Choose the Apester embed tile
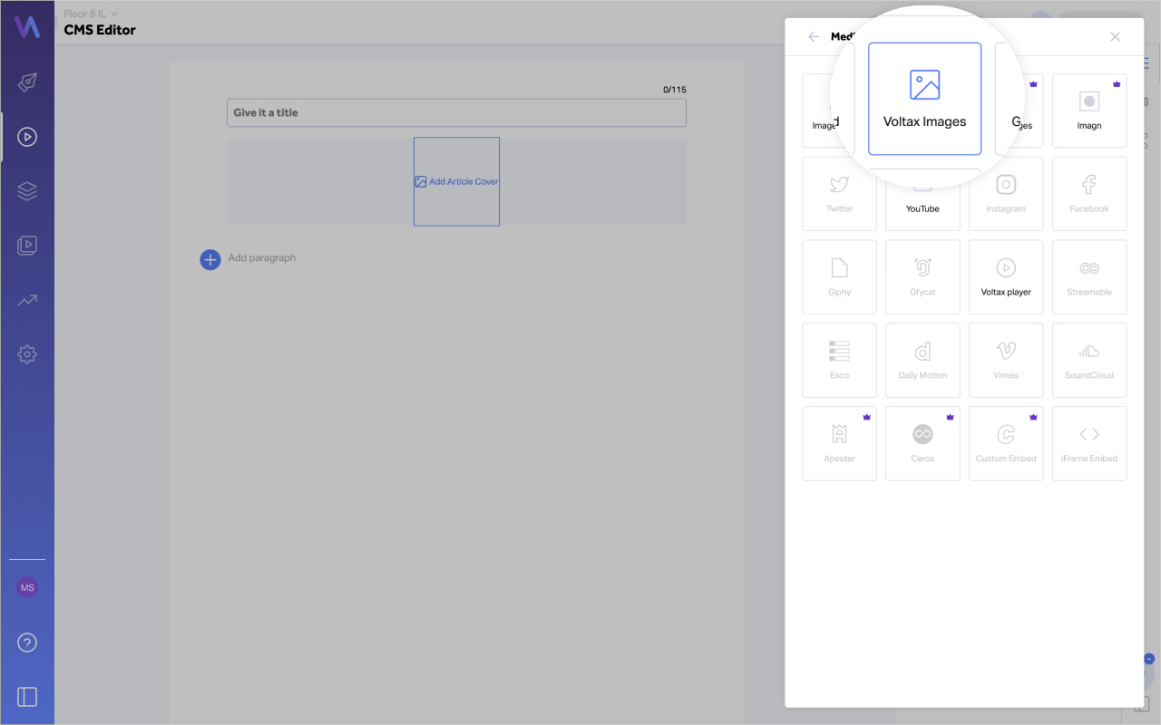The width and height of the screenshot is (1161, 725). (x=839, y=443)
